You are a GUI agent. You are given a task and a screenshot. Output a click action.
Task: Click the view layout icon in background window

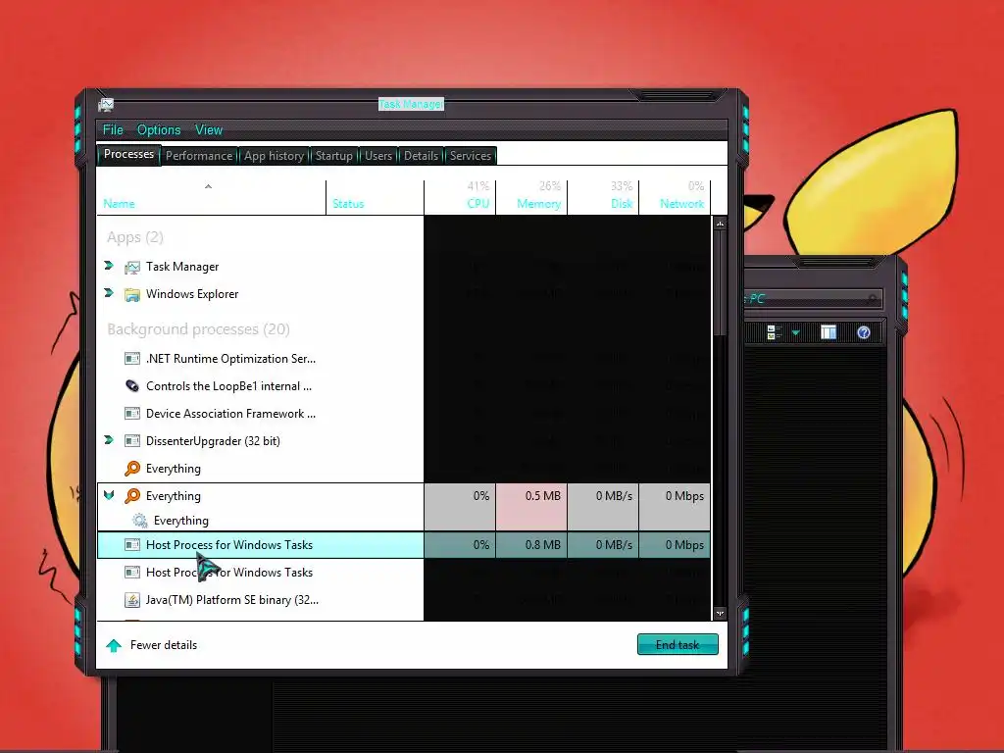pos(775,332)
